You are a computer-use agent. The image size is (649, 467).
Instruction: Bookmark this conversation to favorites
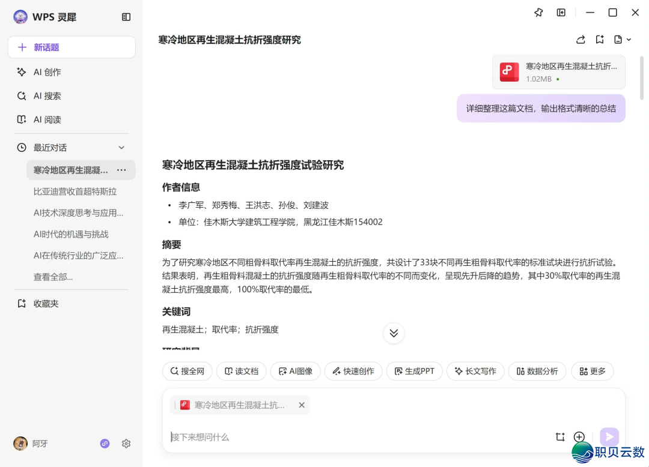tap(600, 40)
